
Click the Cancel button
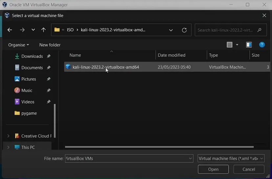pyautogui.click(x=249, y=169)
